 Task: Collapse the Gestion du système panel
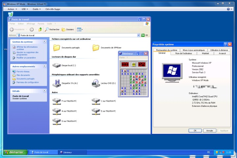coord(44,41)
